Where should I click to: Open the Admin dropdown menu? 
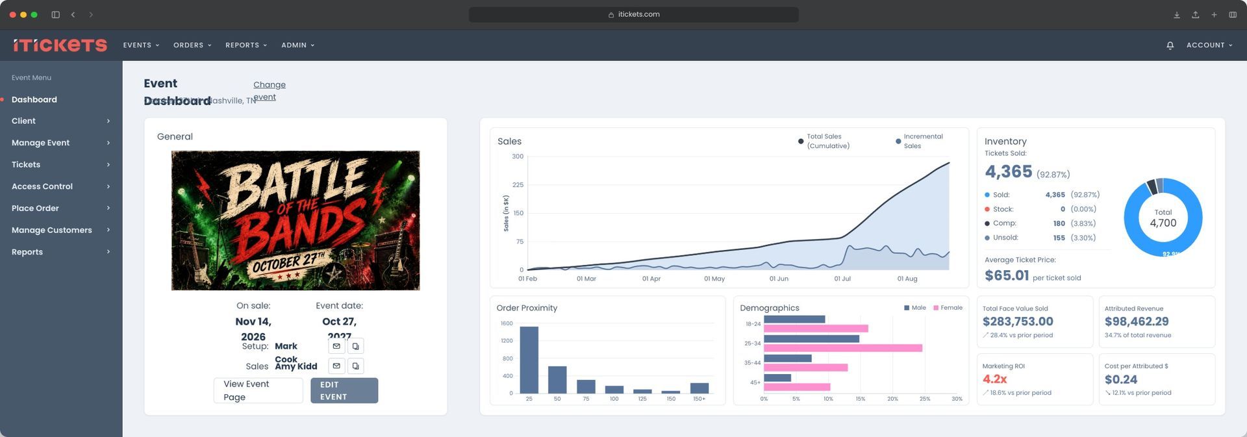pyautogui.click(x=297, y=45)
